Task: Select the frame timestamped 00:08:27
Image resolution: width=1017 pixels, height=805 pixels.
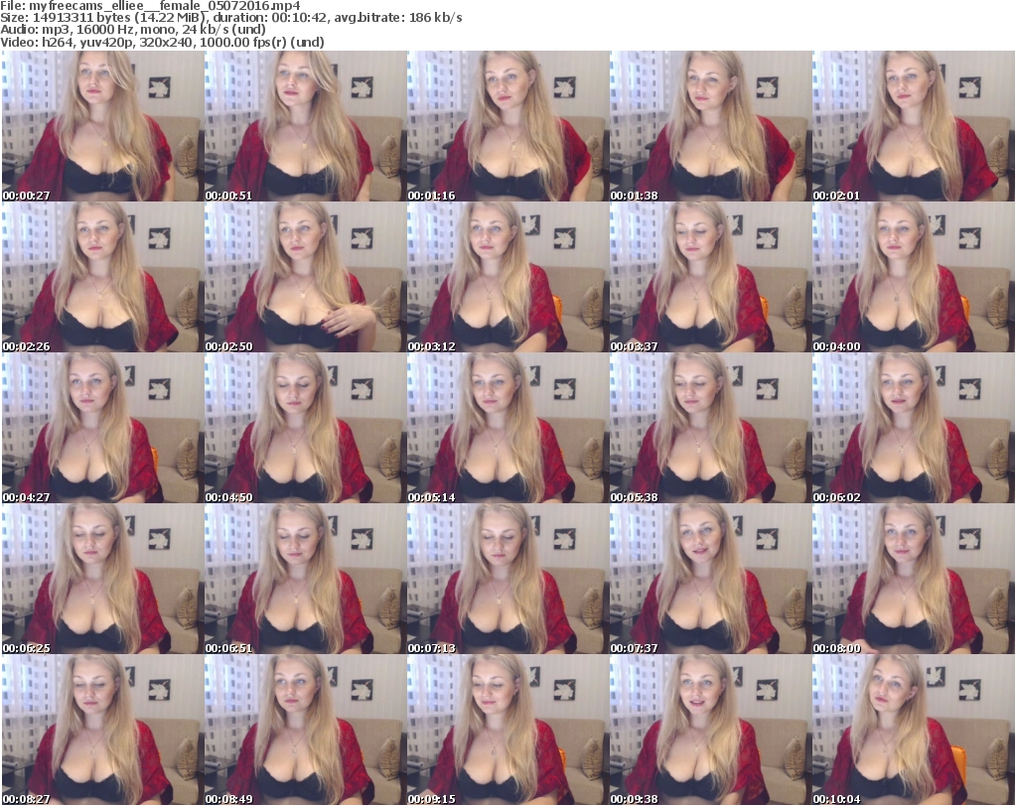Action: pos(102,730)
